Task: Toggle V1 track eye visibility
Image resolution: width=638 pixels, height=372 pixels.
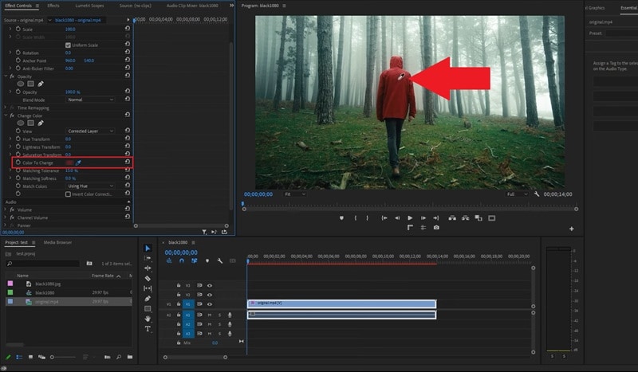Action: pos(210,304)
